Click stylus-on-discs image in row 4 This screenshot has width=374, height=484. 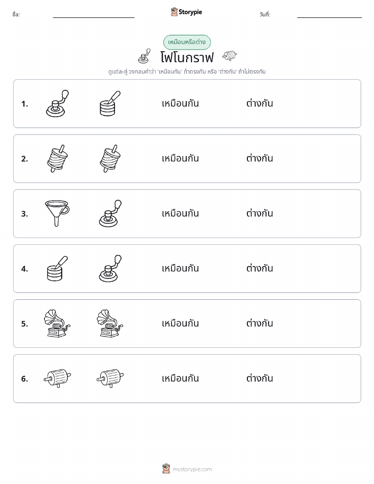click(x=57, y=269)
